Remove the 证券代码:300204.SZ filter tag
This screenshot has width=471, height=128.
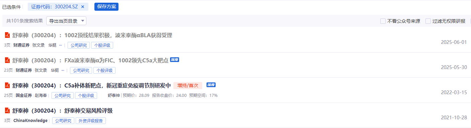[83, 7]
